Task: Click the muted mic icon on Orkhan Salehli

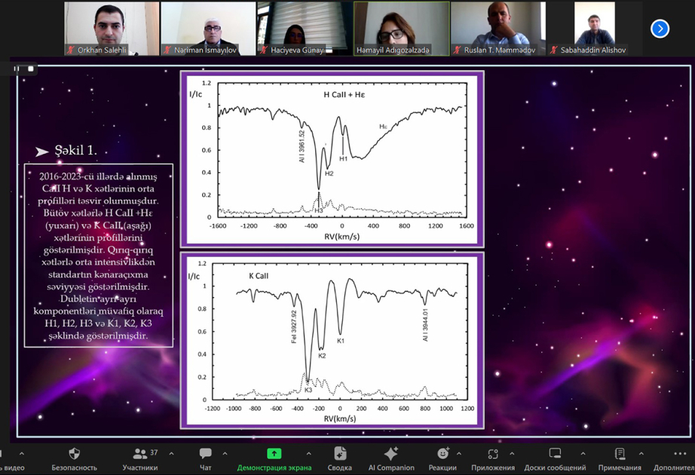Action: (70, 50)
